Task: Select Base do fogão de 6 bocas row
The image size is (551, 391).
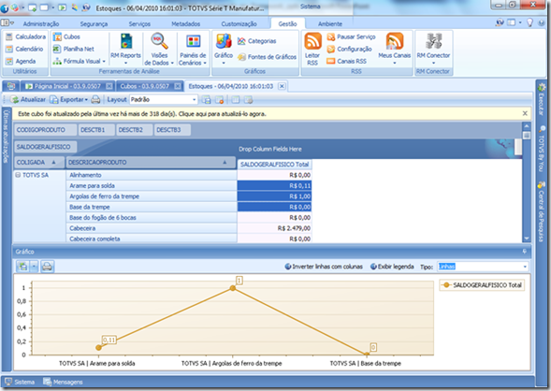Action: coord(152,217)
